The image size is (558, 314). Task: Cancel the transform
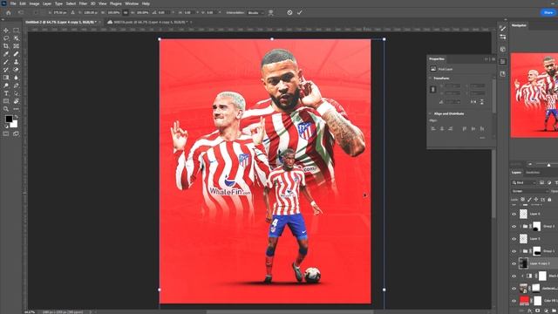[x=289, y=12]
